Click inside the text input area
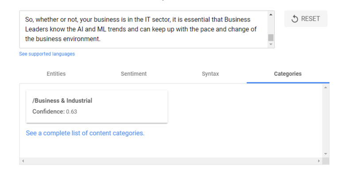 144,29
